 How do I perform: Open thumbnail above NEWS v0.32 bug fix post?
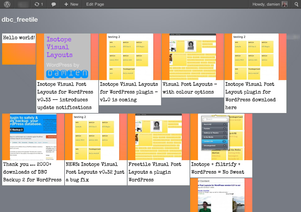coord(96,137)
